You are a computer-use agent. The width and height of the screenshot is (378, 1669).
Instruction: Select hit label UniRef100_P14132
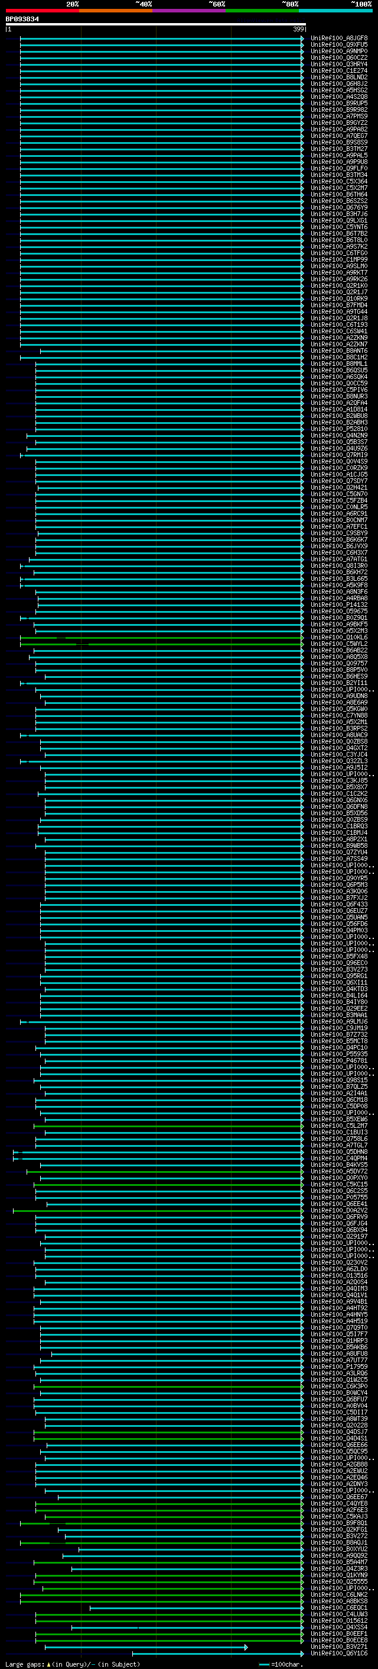pos(339,604)
